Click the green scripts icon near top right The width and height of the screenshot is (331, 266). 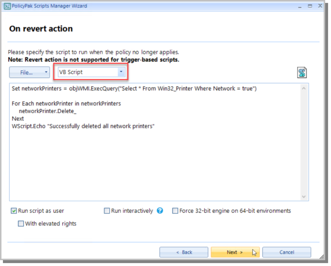pyautogui.click(x=302, y=72)
